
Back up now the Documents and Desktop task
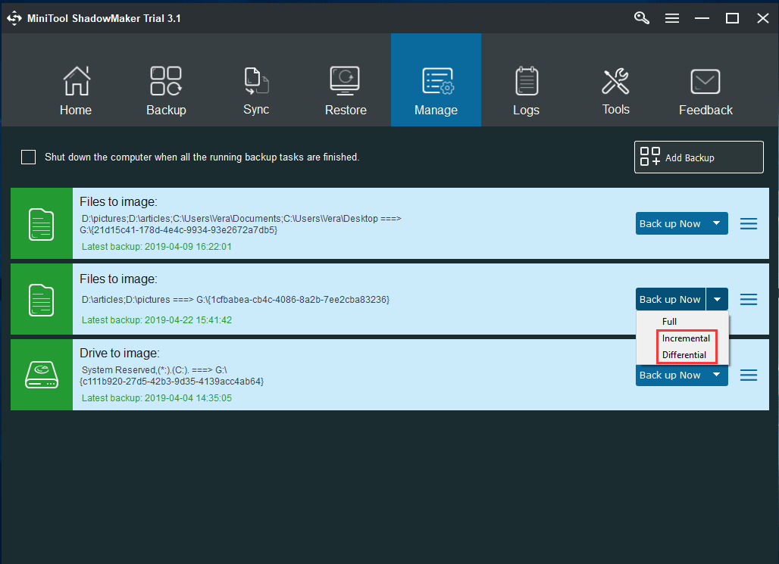coord(670,223)
